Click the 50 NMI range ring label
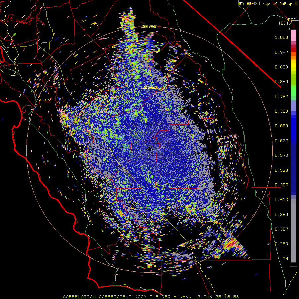The width and height of the screenshot is (299, 299). [150, 87]
